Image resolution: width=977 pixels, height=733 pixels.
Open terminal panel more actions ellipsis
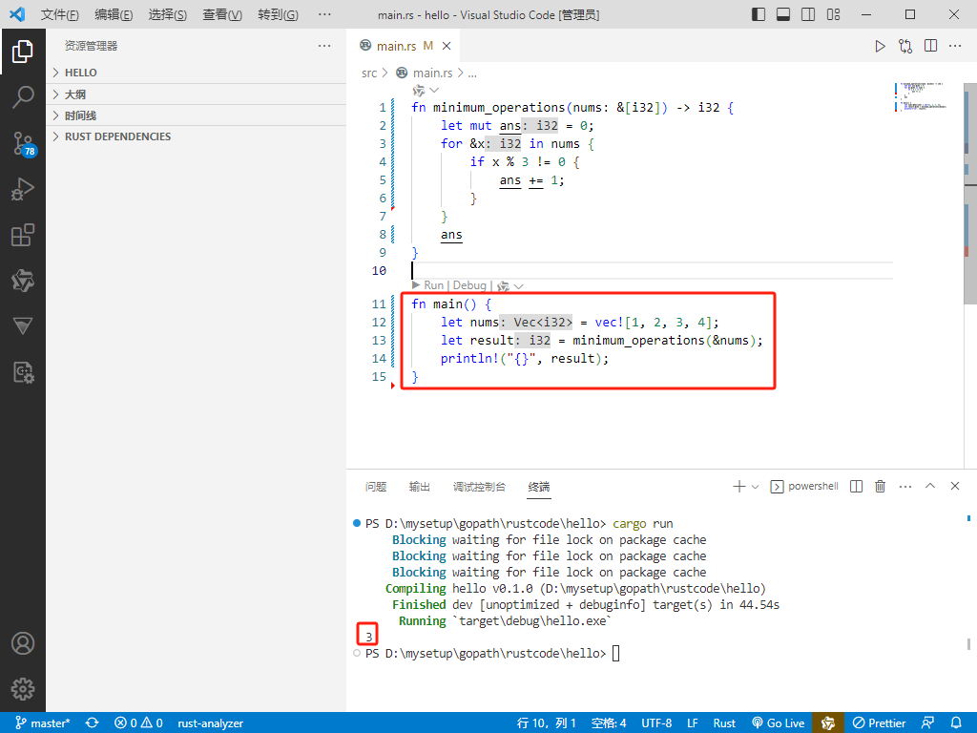tap(905, 486)
